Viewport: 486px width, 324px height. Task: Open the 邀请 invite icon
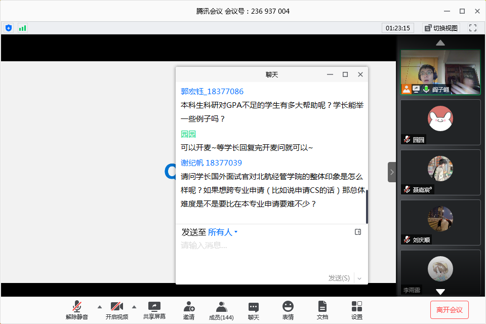(189, 309)
